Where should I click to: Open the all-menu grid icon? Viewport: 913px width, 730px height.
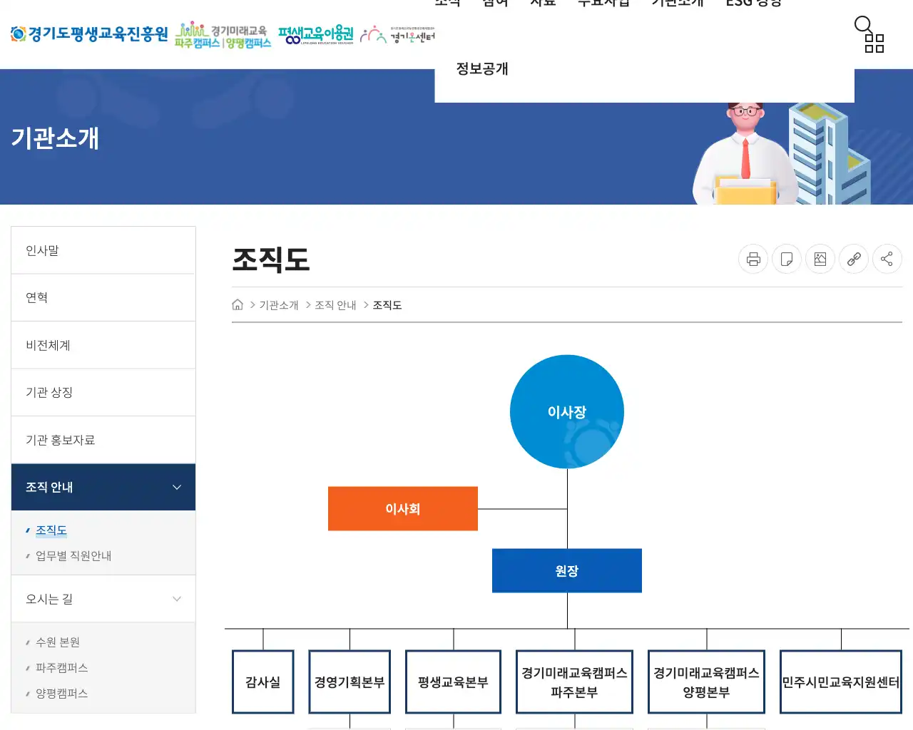(874, 43)
